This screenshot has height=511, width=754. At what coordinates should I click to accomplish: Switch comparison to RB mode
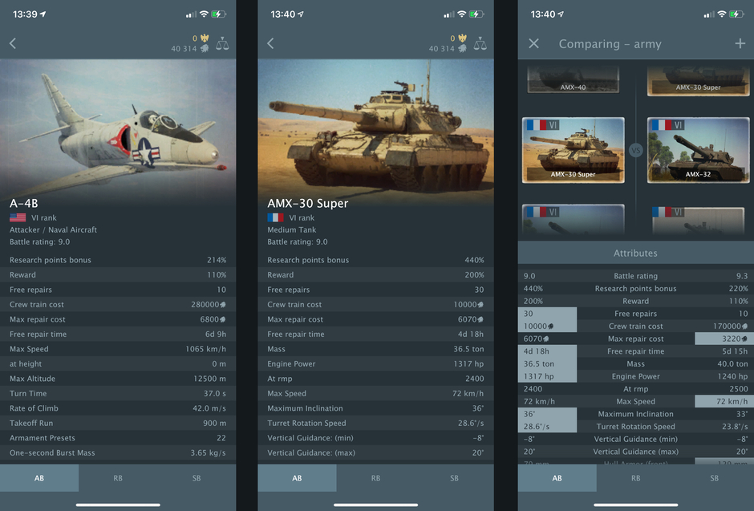pyautogui.click(x=636, y=478)
